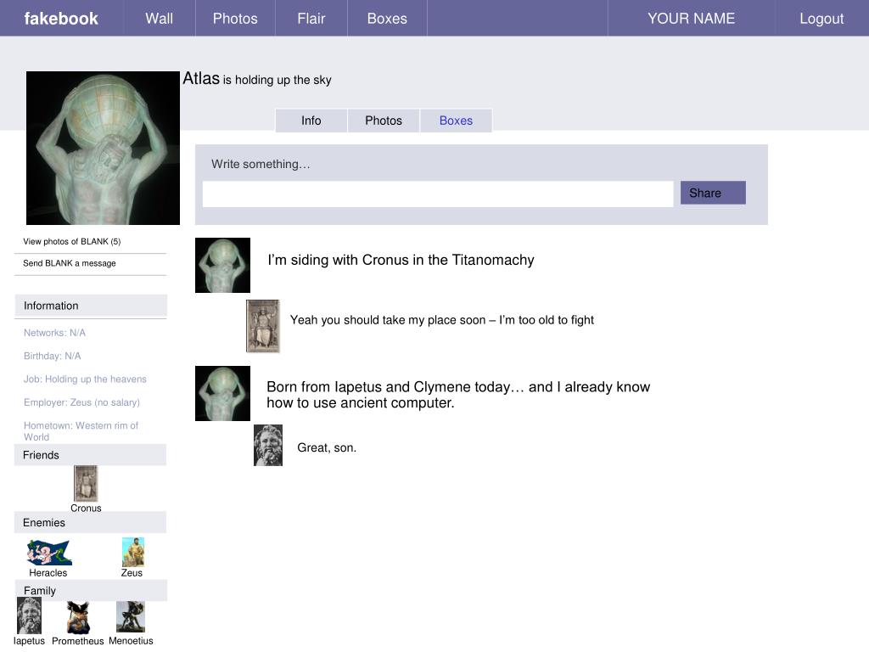Open Cronus's thumbnail under Friends
This screenshot has width=869, height=652.
pos(86,483)
